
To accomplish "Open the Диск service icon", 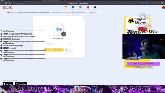I will (73, 7).
